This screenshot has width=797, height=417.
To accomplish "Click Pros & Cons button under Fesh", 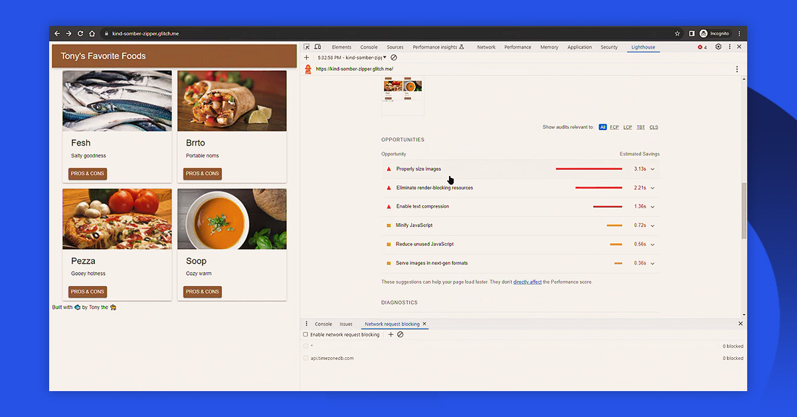I will tap(88, 174).
